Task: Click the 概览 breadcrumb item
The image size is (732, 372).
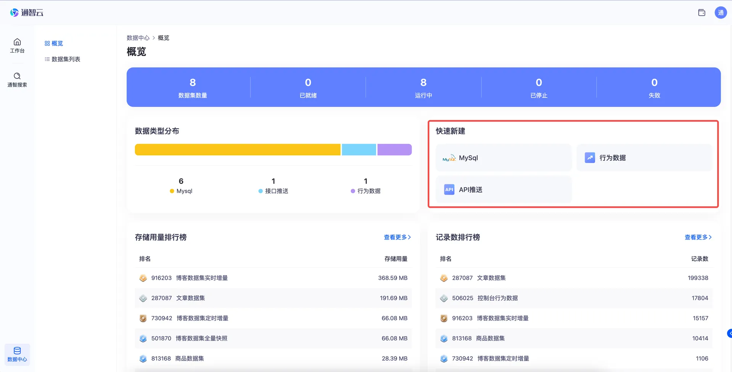Action: (164, 38)
